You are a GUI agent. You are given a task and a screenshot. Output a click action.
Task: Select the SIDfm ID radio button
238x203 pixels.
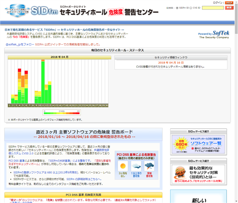[177, 8]
